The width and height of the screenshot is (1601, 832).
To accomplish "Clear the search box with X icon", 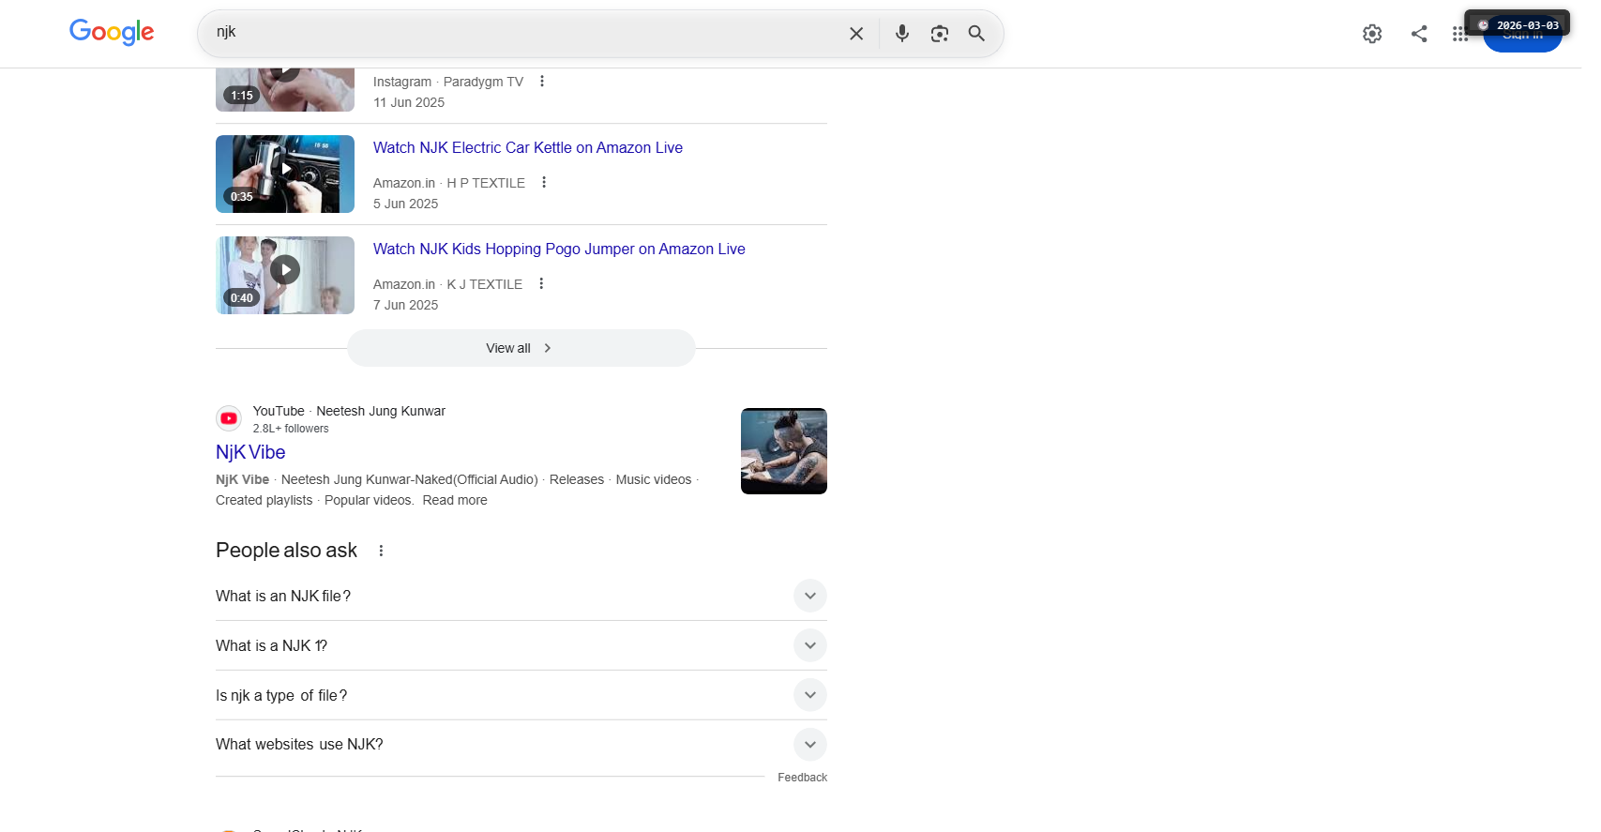I will tap(856, 34).
